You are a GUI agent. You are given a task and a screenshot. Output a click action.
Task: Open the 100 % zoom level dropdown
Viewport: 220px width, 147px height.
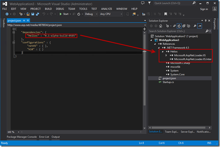(19, 132)
